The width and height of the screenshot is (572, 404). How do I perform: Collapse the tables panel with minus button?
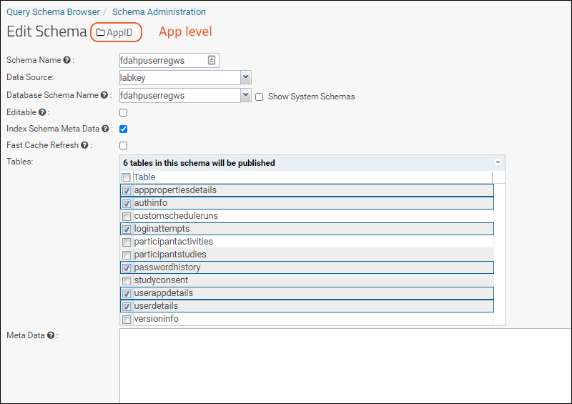pyautogui.click(x=498, y=163)
